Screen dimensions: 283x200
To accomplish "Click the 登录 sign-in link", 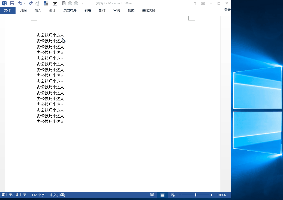I will pyautogui.click(x=227, y=10).
